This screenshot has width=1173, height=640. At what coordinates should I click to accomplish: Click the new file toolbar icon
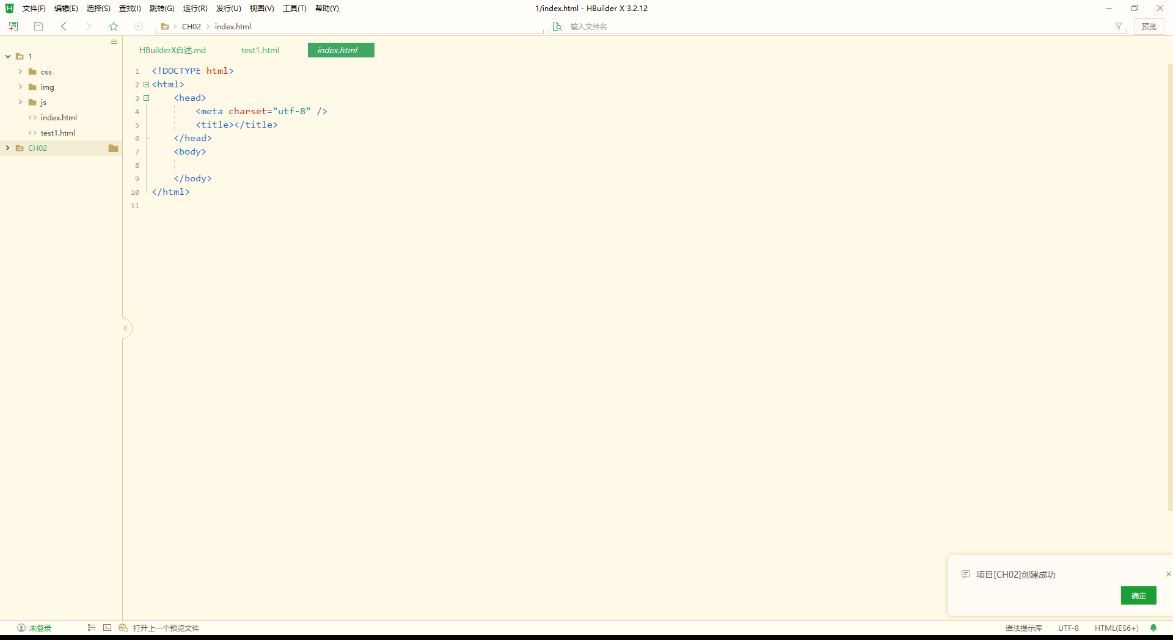pyautogui.click(x=13, y=26)
